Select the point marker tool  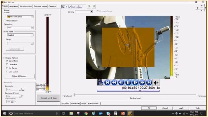coord(66,7)
